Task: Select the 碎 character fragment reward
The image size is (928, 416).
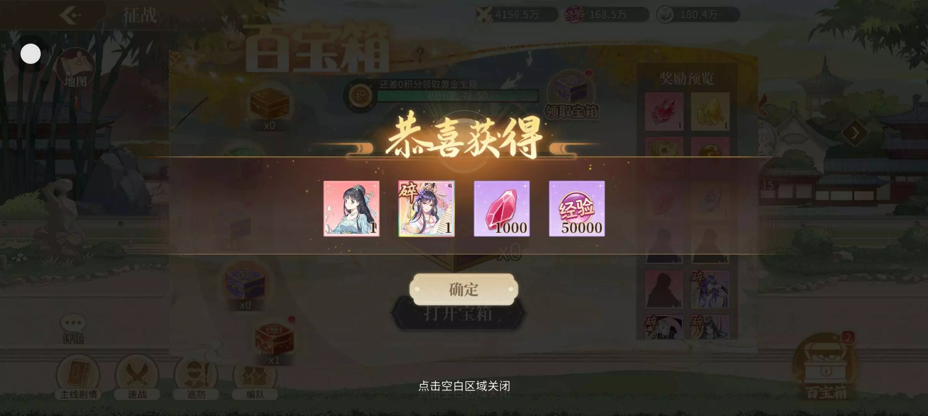Action: (427, 208)
